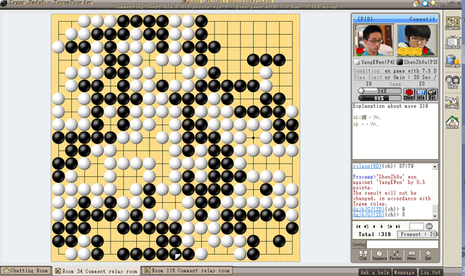This screenshot has width=465, height=276.
Task: Open the Games sidebar icon
Action: [453, 22]
